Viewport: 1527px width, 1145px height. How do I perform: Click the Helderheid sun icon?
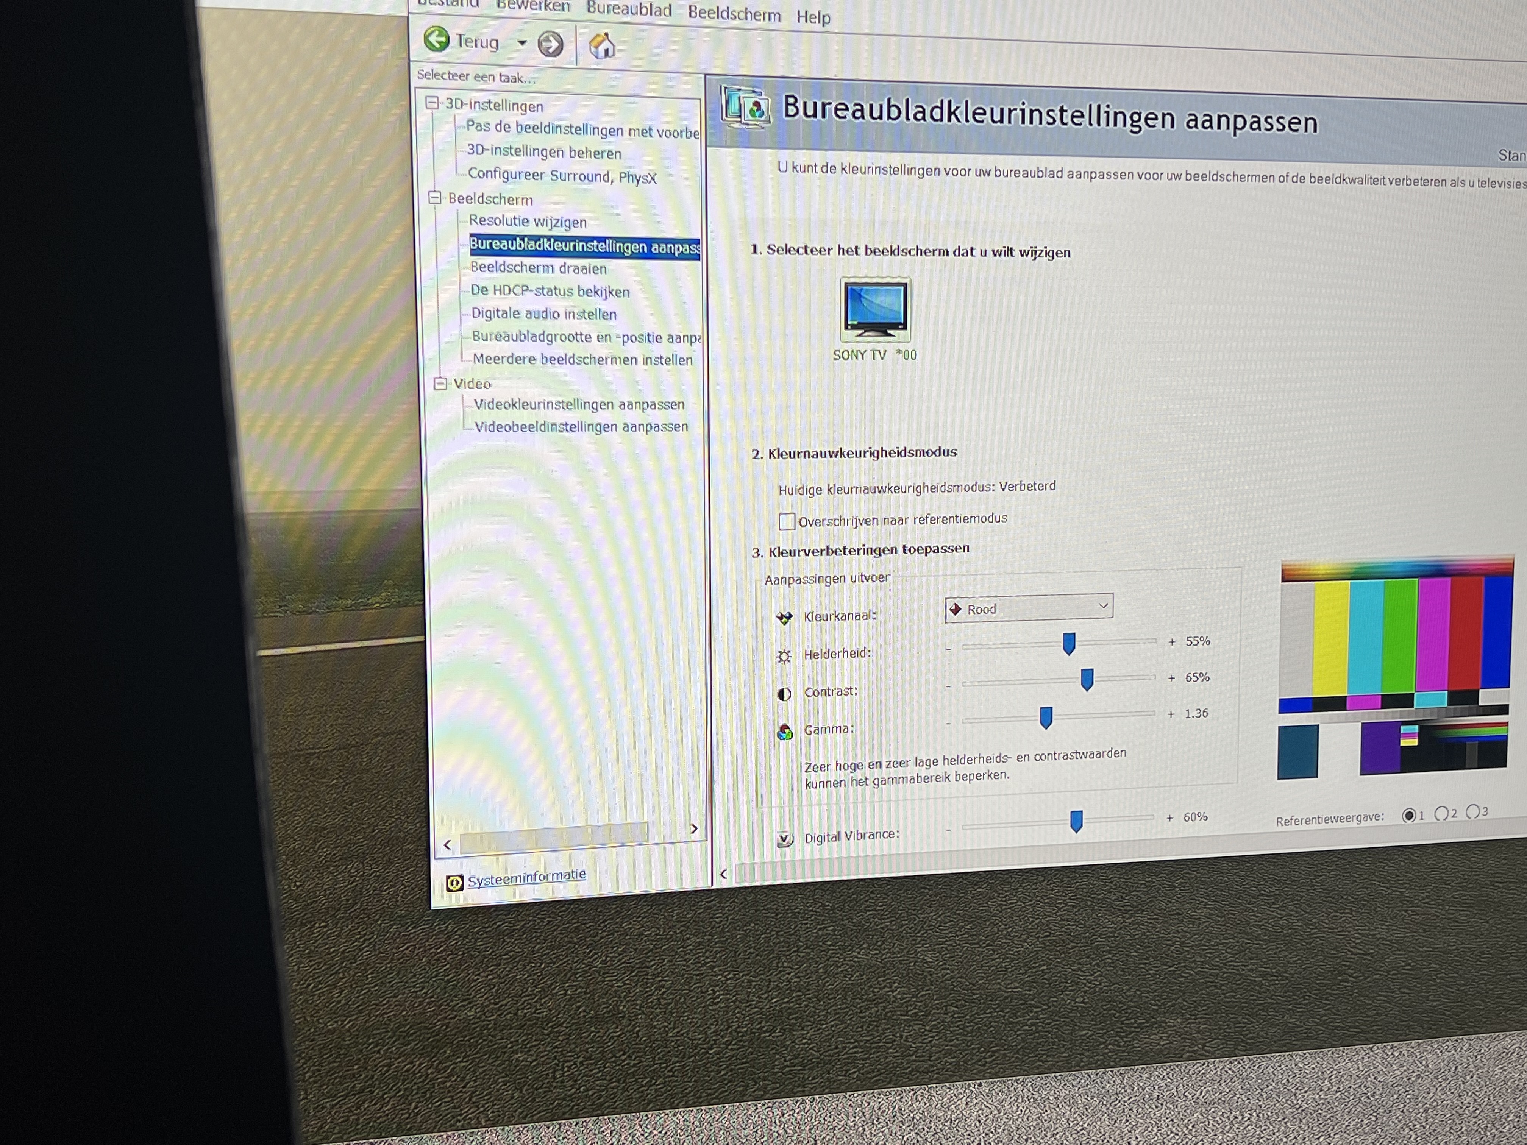click(x=784, y=656)
